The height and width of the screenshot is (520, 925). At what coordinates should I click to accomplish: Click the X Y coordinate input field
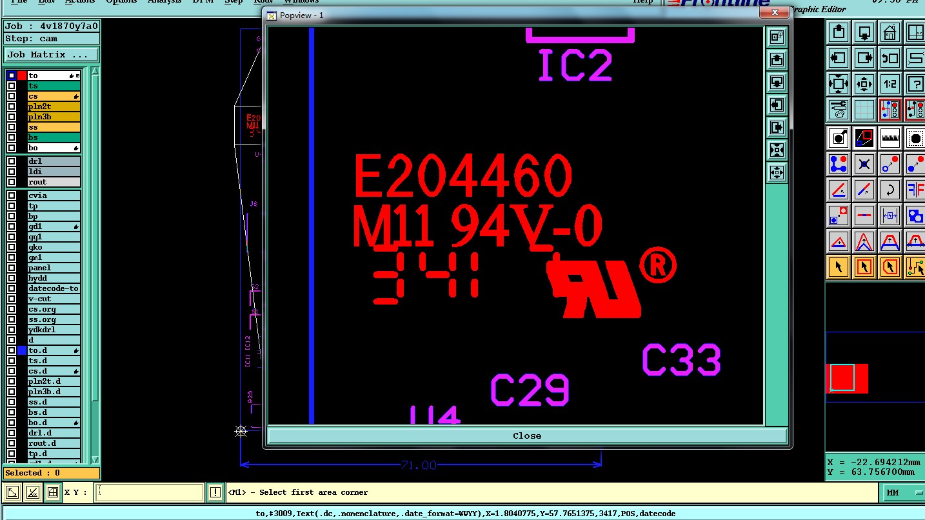(x=150, y=492)
